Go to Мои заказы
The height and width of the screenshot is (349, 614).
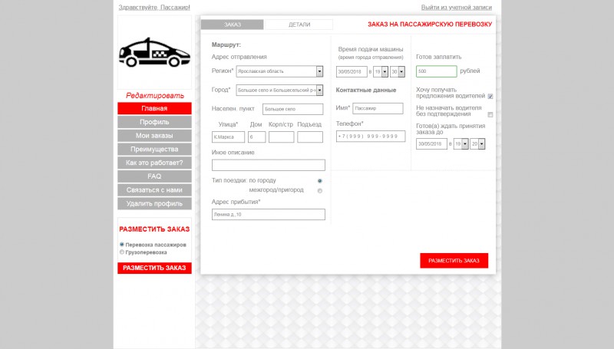pyautogui.click(x=154, y=136)
